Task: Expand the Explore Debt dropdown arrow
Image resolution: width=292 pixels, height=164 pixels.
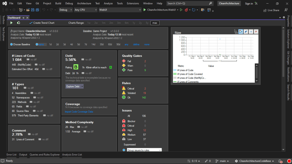Action: click(82, 86)
